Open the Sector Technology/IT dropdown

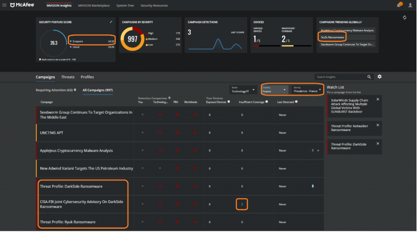click(x=243, y=90)
